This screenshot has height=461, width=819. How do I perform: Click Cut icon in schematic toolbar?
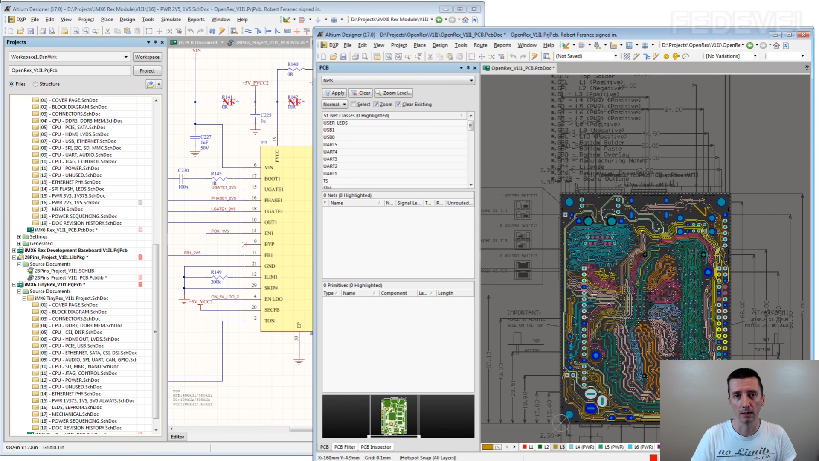107,31
